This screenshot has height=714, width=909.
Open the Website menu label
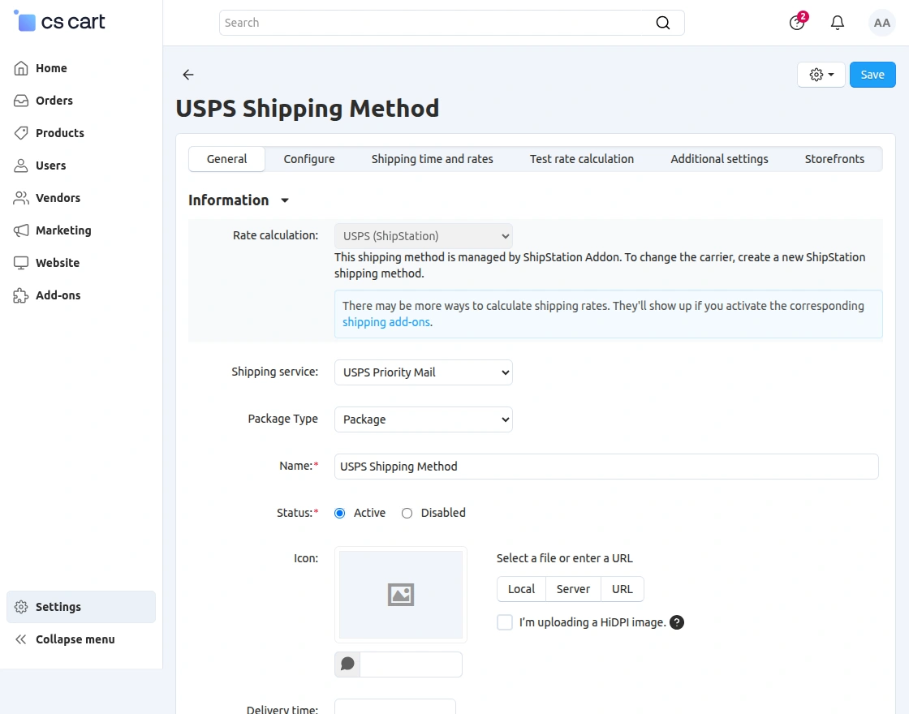coord(58,263)
